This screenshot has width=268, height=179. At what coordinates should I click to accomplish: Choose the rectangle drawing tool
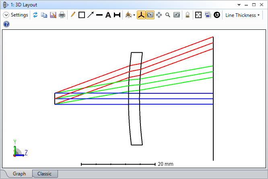point(82,15)
